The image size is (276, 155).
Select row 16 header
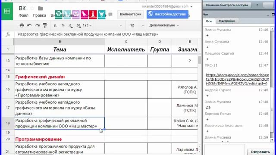8,89
